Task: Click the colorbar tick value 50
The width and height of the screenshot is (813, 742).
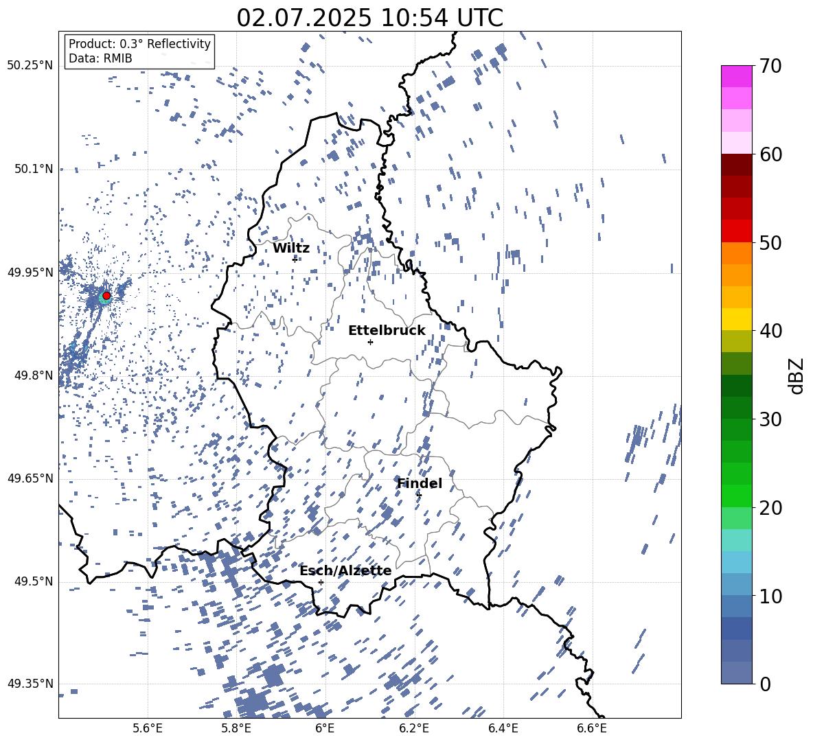Action: tap(770, 243)
